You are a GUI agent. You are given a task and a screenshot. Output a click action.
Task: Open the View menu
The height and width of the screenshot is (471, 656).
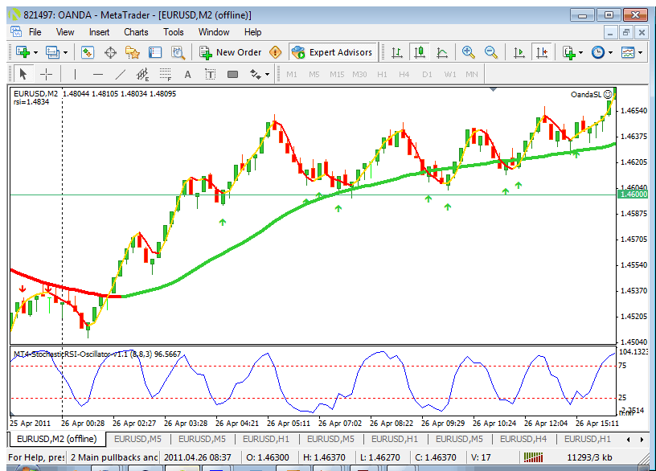pyautogui.click(x=65, y=32)
